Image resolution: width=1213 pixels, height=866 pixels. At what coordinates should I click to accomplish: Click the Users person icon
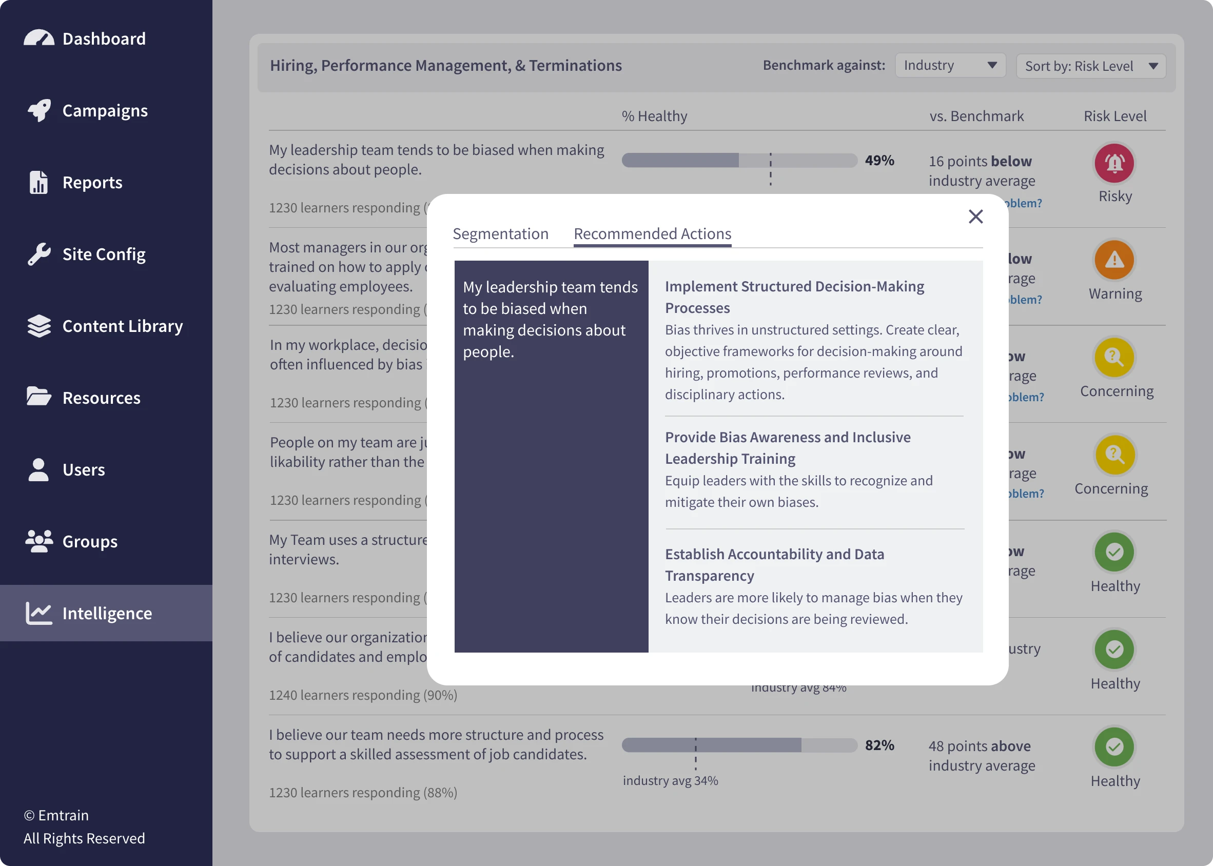[x=38, y=470]
